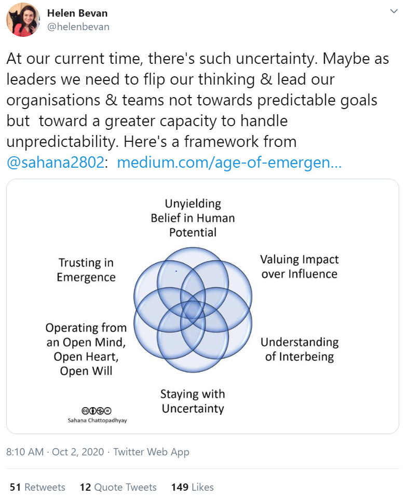Click the Unyielding Belief in Human Potential label
Viewport: 408px width, 499px height.
click(x=193, y=218)
